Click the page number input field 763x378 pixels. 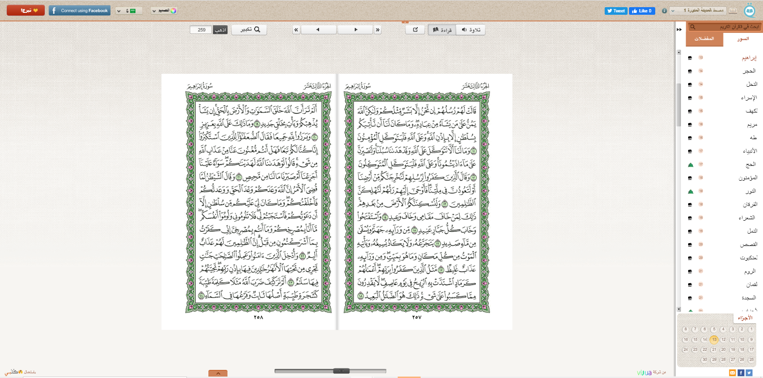tap(201, 30)
